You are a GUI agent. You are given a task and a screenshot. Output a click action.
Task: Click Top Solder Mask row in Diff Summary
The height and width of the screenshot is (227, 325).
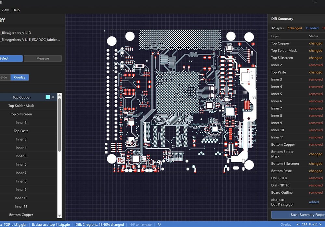[296, 51]
